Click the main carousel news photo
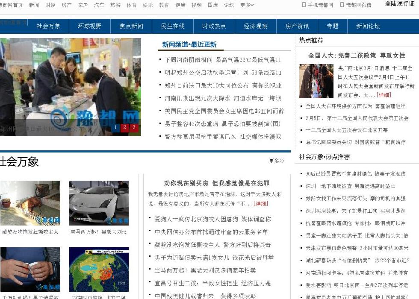The height and width of the screenshot is (299, 419). point(71,87)
